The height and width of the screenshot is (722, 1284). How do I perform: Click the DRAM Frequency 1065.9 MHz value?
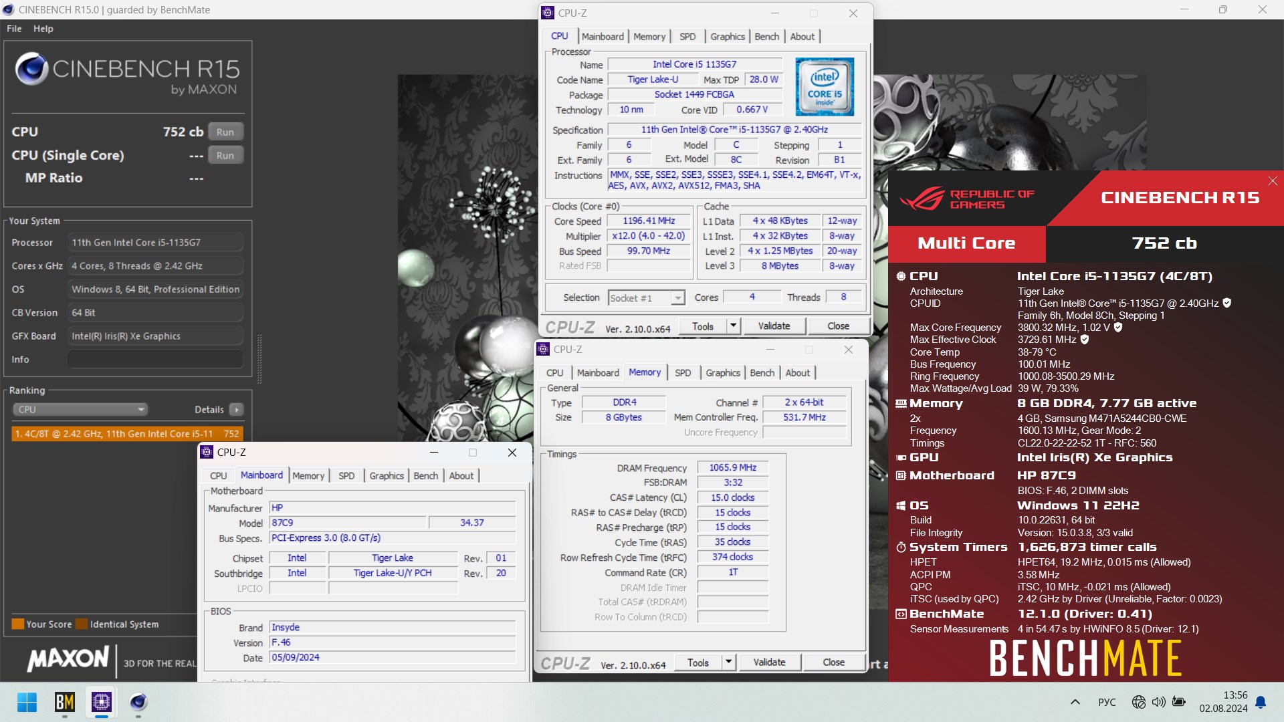pyautogui.click(x=733, y=468)
